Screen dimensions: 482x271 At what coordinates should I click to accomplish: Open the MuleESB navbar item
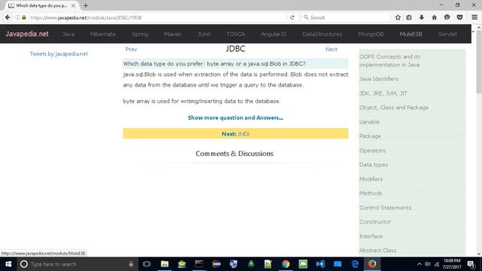(x=410, y=34)
